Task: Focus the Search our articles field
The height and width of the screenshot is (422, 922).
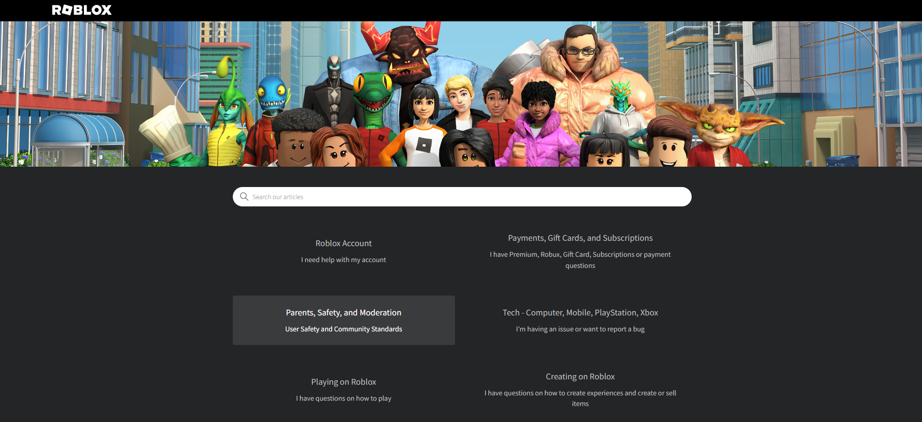Action: 462,197
